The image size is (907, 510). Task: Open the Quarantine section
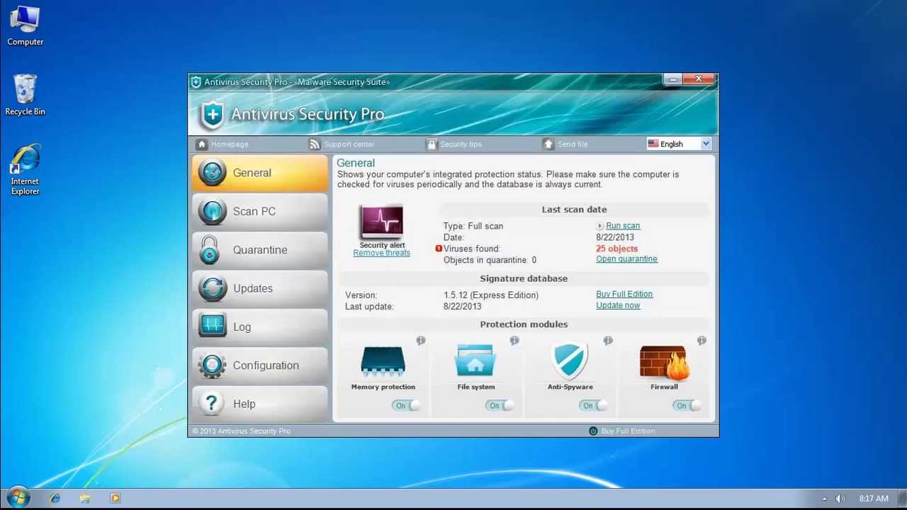point(259,250)
